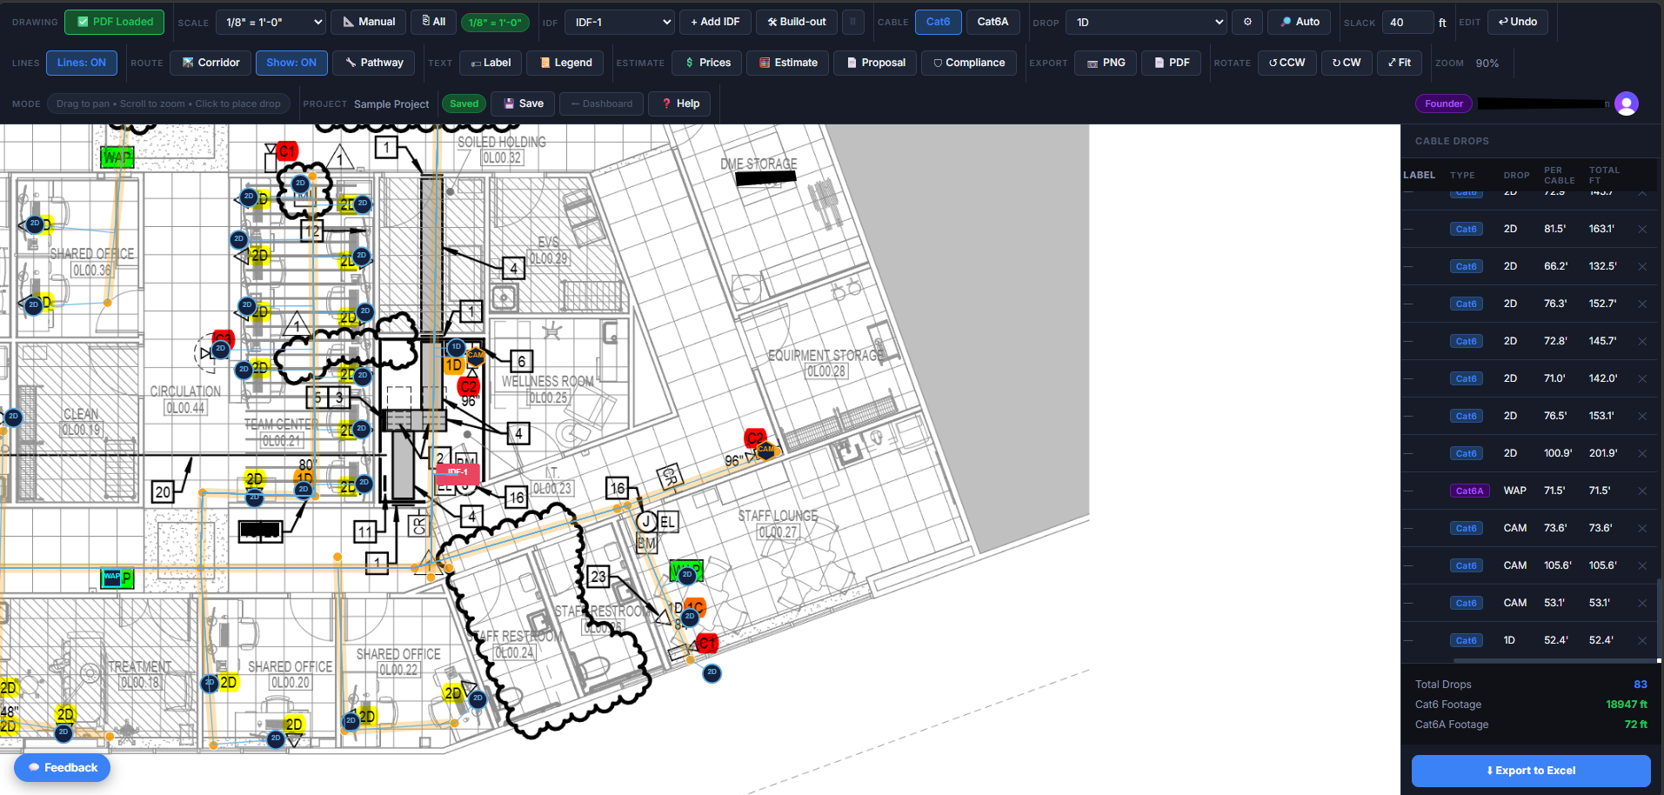Image resolution: width=1664 pixels, height=795 pixels.
Task: Delete the row with 163.1' total
Action: click(1642, 229)
